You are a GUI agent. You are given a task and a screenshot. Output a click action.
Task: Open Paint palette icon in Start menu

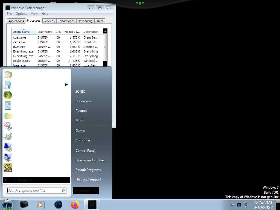pos(8,137)
